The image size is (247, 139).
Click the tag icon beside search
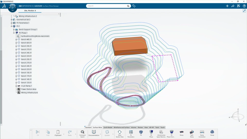134,6
